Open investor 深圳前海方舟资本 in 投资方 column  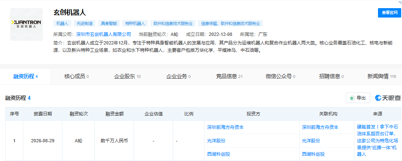(x=225, y=127)
